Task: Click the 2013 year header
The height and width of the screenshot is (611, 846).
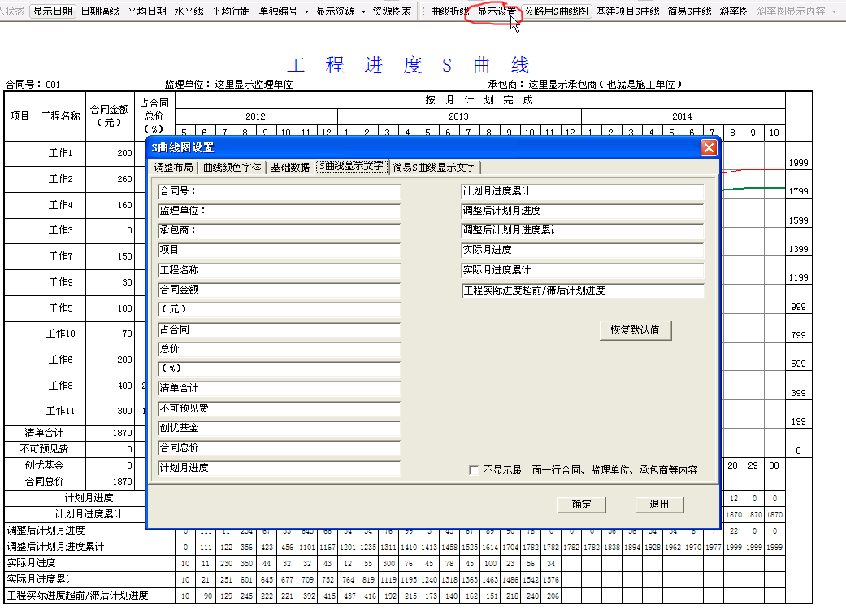Action: coord(458,116)
